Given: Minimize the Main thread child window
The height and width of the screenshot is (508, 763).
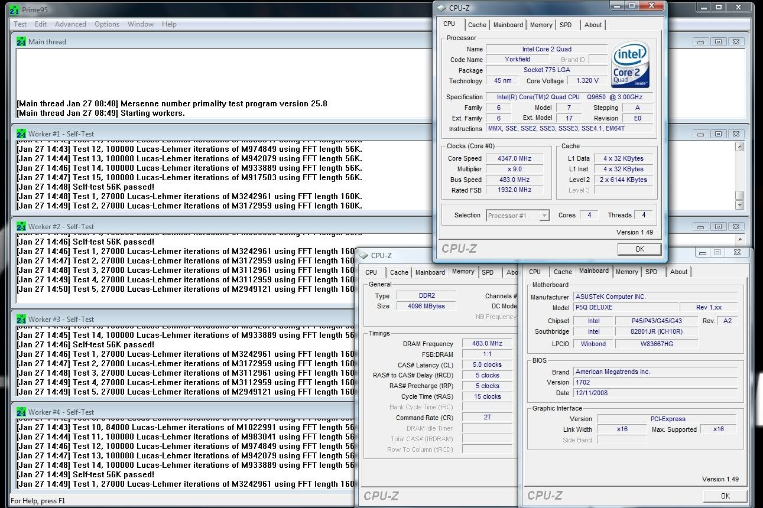Looking at the screenshot, I should point(701,42).
